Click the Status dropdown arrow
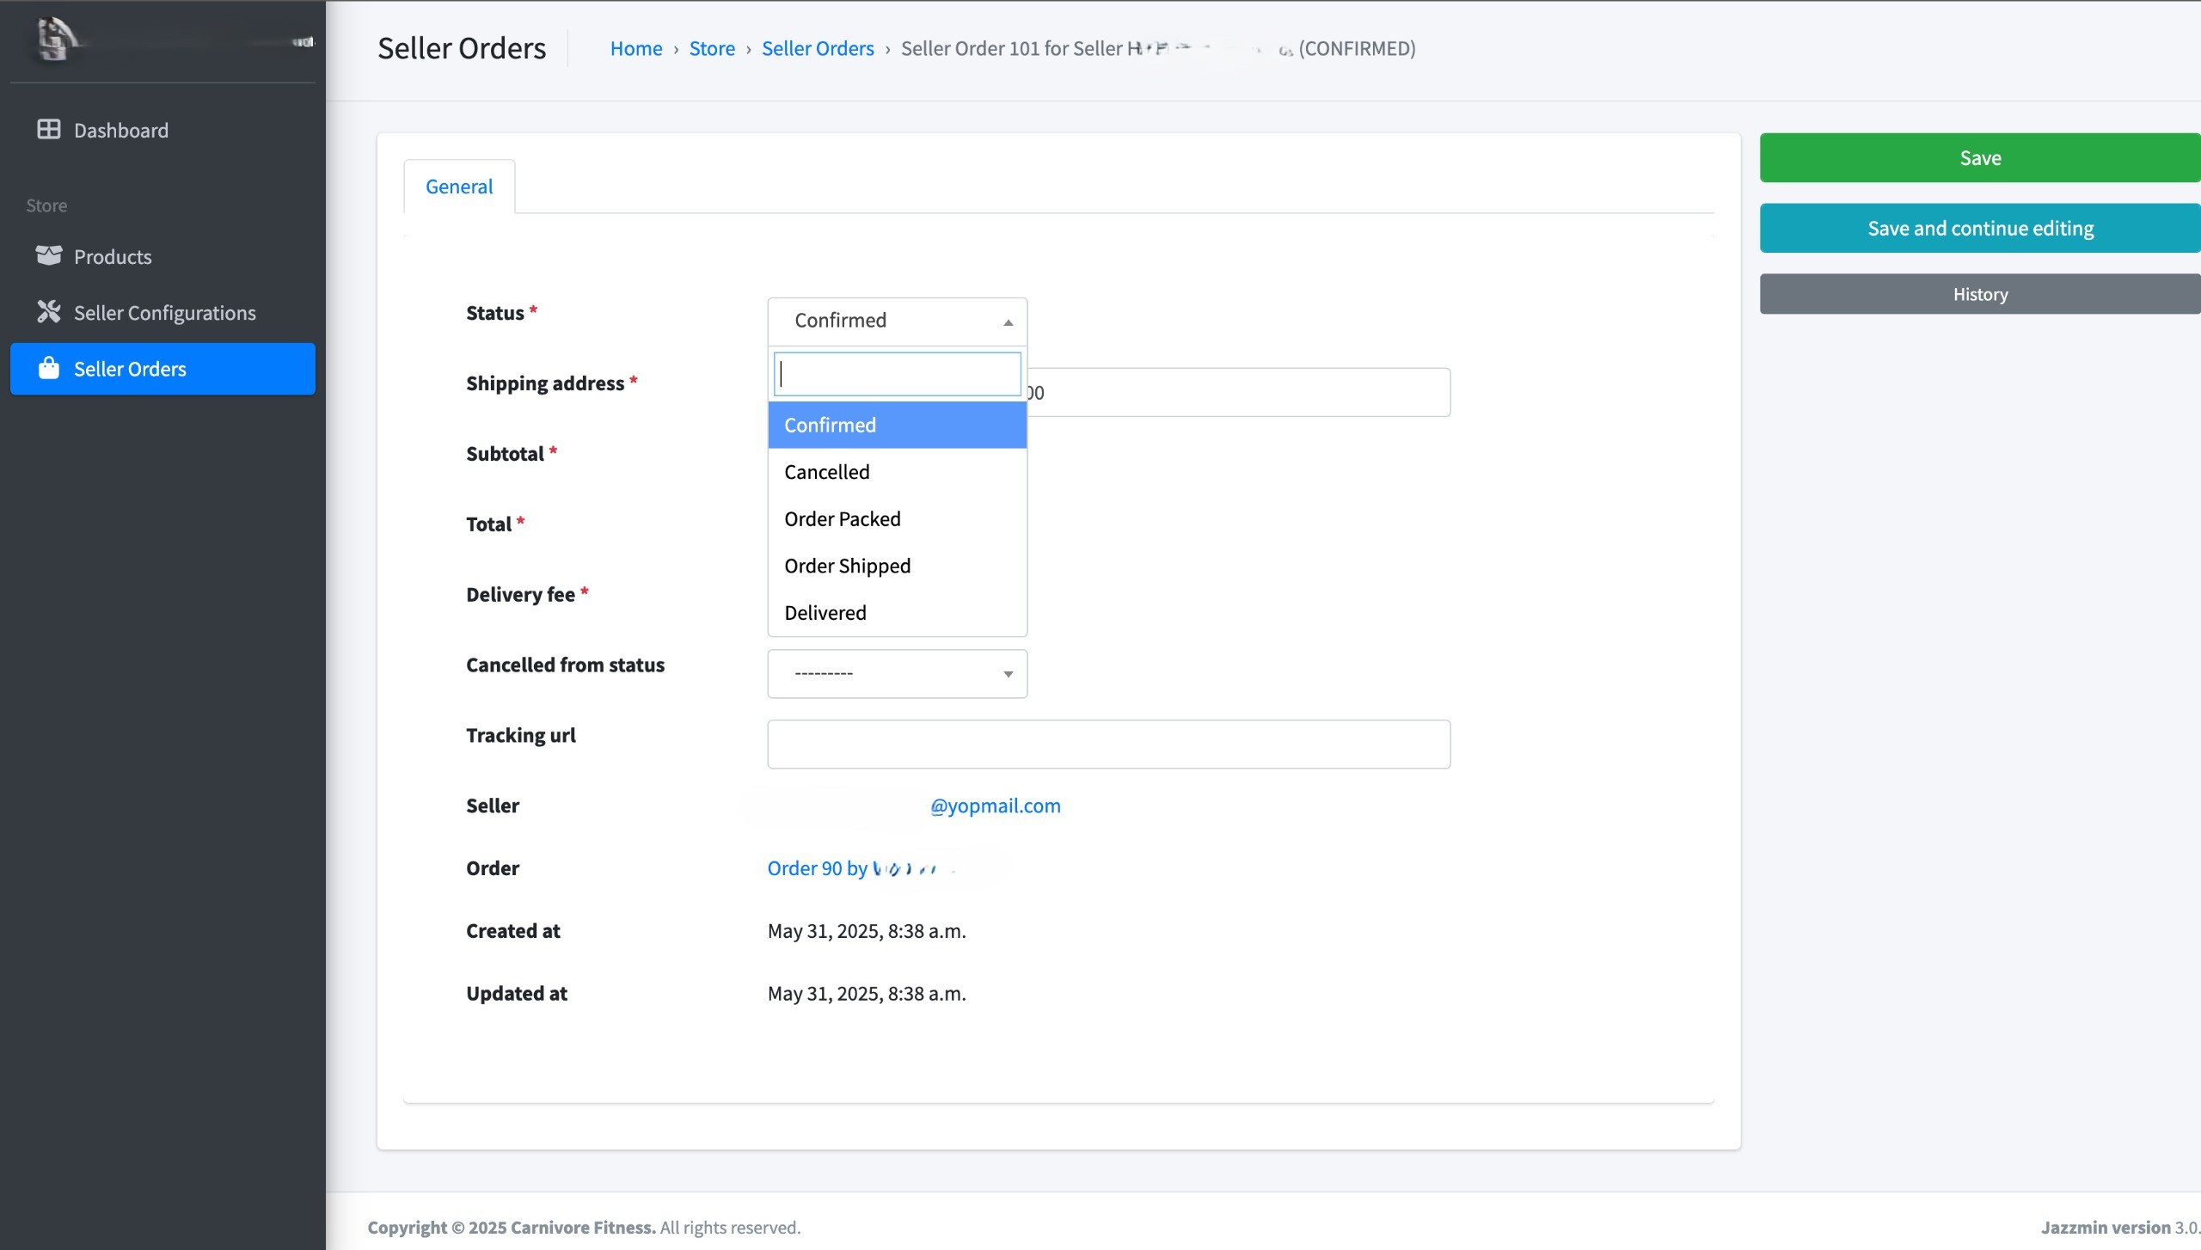This screenshot has width=2201, height=1250. 1008,322
